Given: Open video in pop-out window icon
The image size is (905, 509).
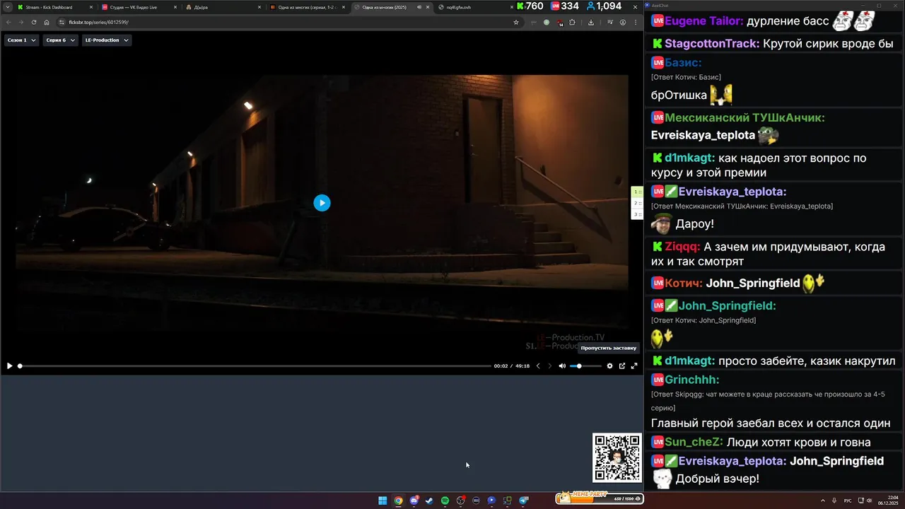Looking at the screenshot, I should [622, 365].
